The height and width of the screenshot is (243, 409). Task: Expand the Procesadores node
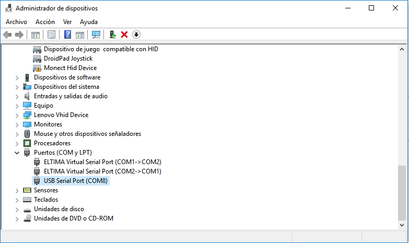click(17, 144)
